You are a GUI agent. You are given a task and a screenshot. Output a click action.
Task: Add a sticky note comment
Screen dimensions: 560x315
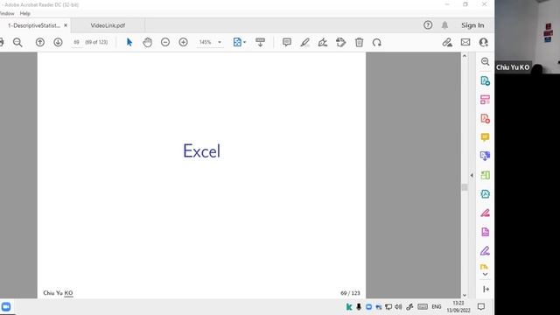click(286, 42)
